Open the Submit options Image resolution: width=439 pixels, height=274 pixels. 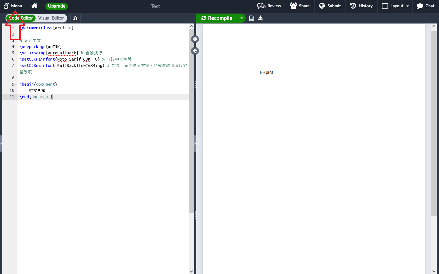coord(330,6)
